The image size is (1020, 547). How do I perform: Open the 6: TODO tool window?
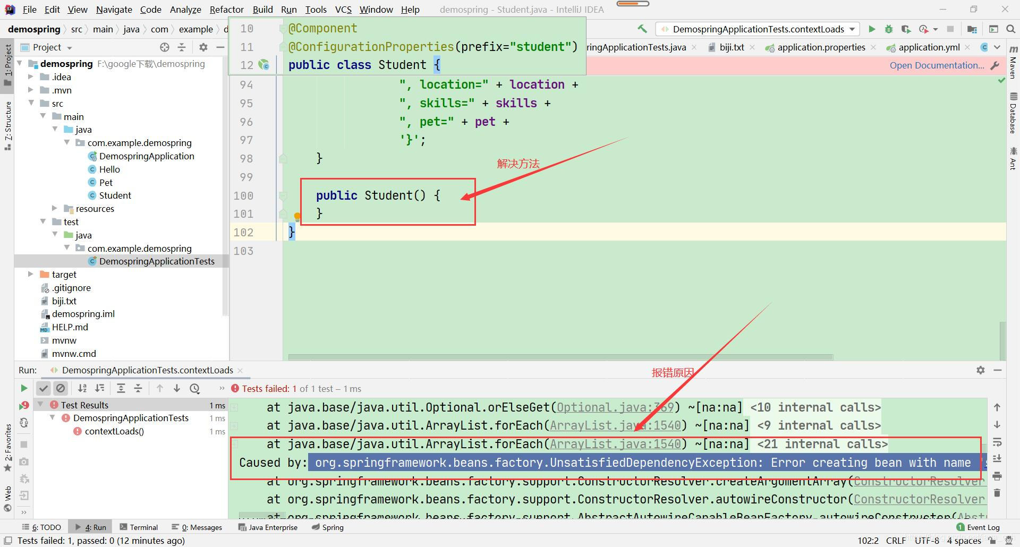pyautogui.click(x=41, y=527)
